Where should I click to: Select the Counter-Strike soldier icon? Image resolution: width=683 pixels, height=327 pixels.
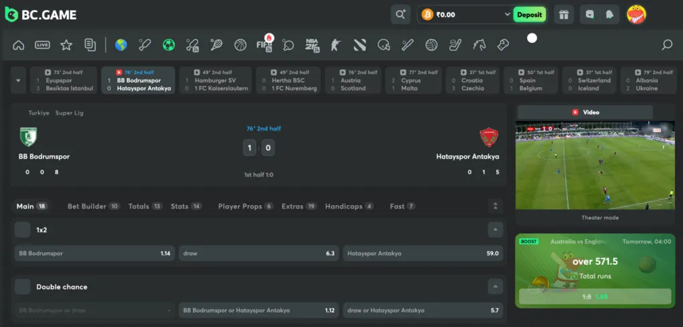(x=335, y=45)
